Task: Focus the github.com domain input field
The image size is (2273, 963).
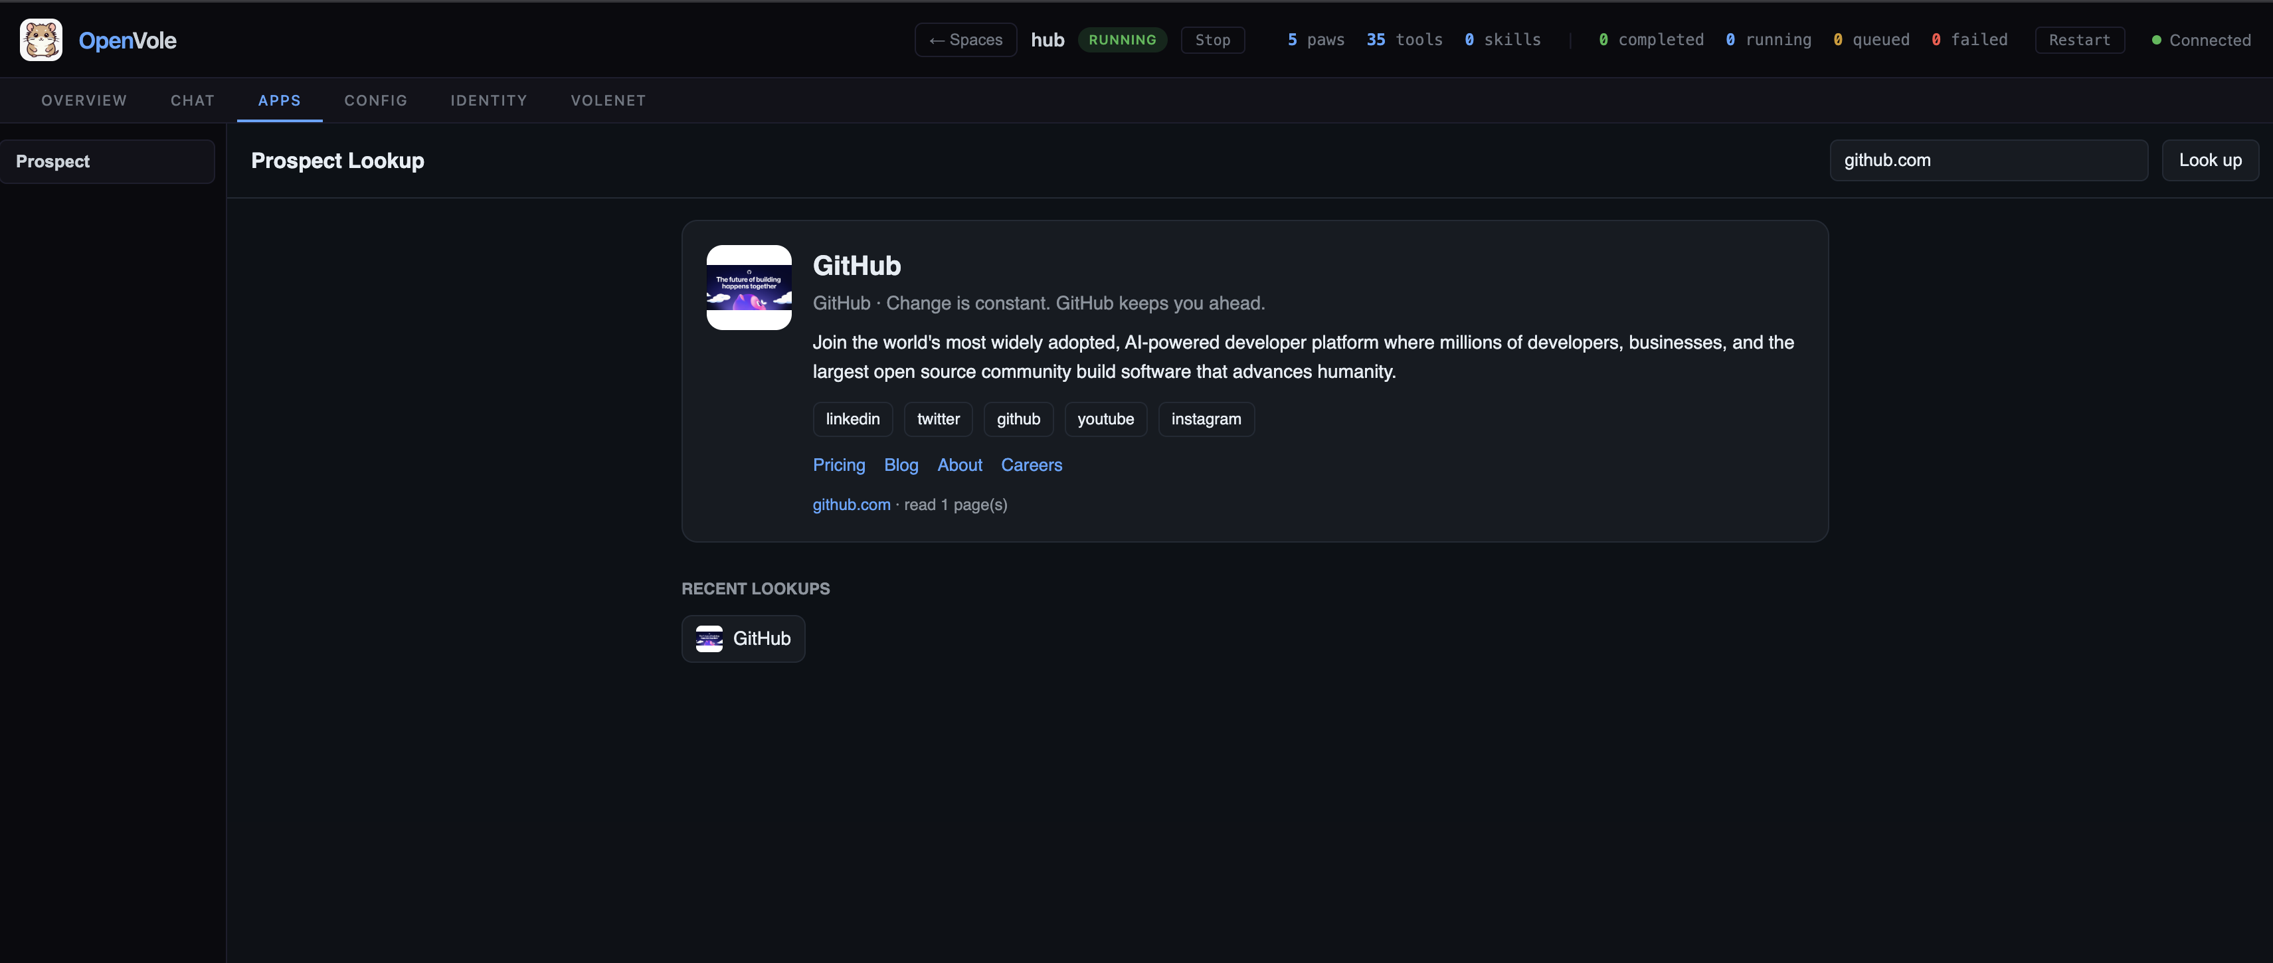Action: (x=1989, y=159)
